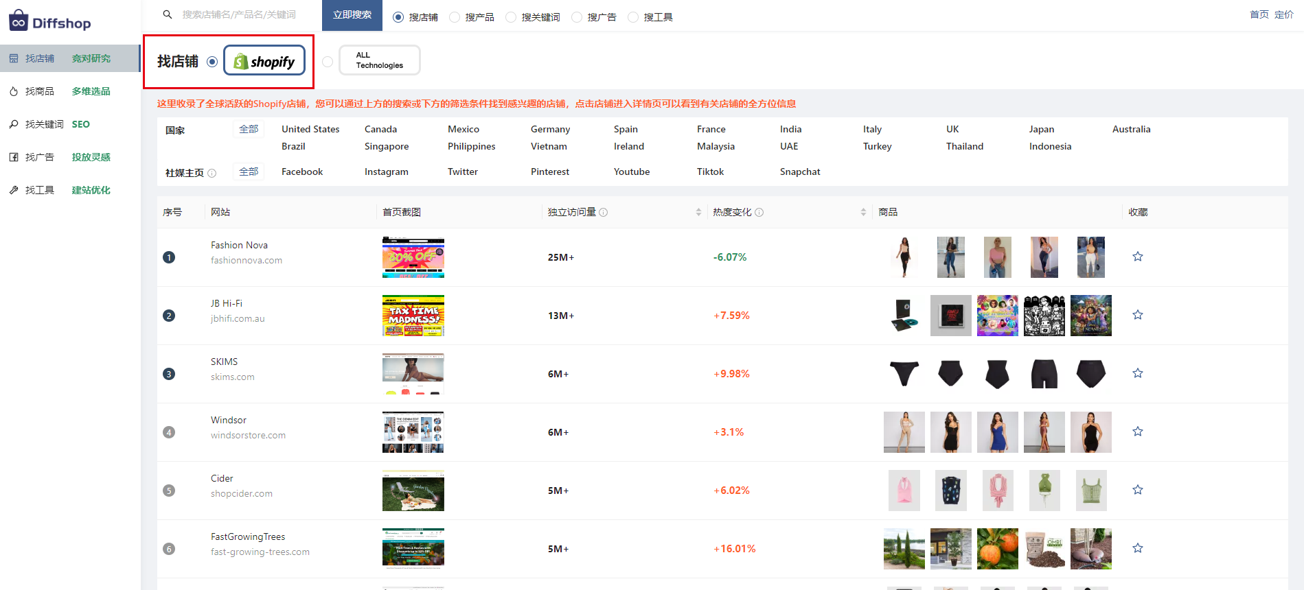Click info icon beside 独立访问量
This screenshot has height=590, width=1304.
(x=603, y=213)
